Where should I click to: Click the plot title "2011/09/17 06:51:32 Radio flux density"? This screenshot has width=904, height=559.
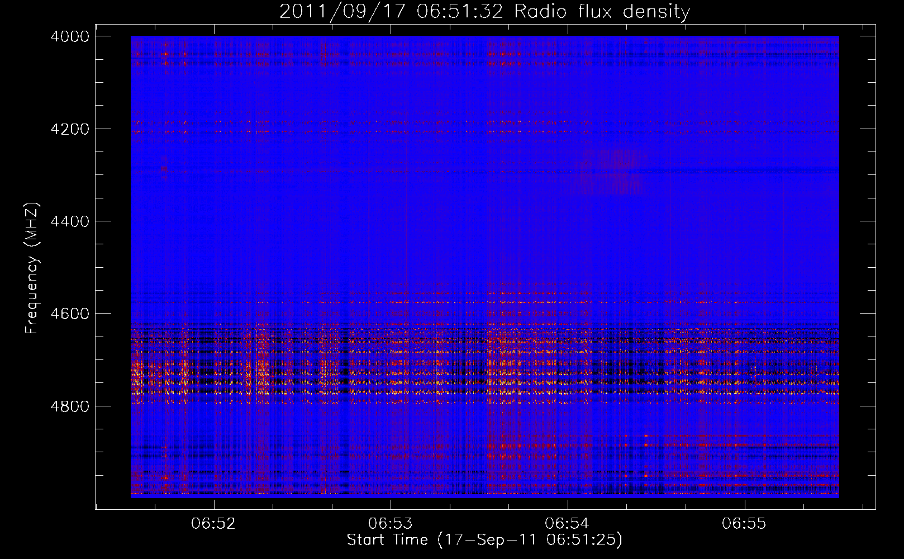coord(484,11)
